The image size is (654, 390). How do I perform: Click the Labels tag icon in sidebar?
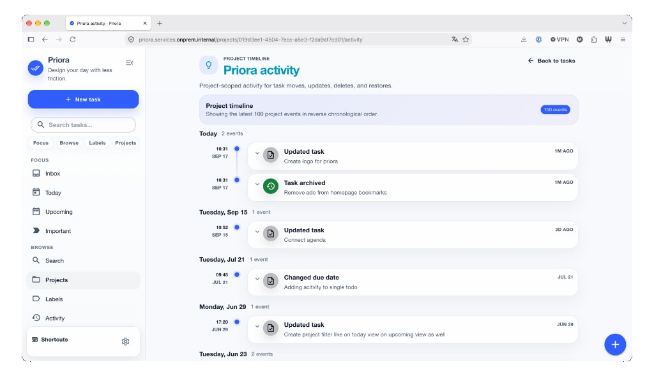pos(36,299)
